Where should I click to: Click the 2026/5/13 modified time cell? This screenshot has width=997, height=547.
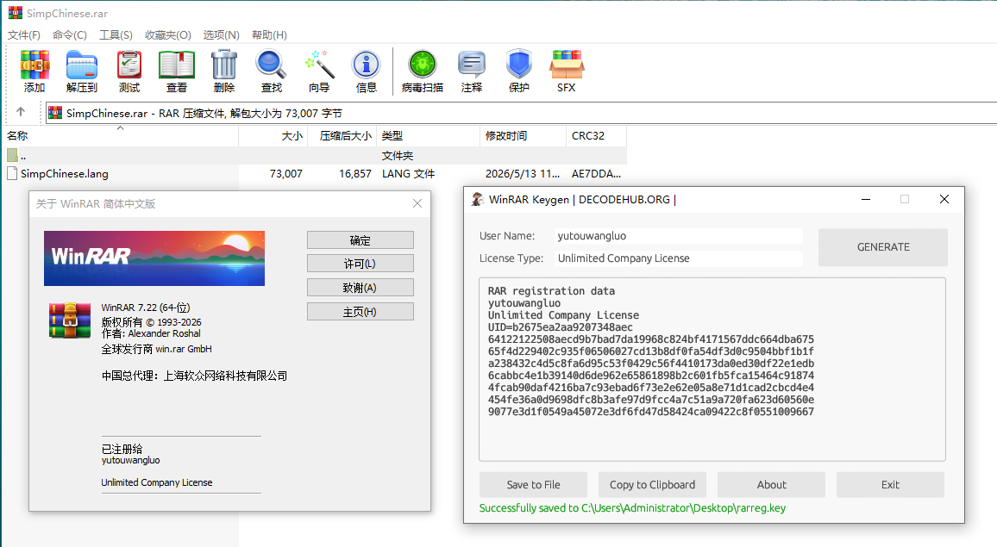click(523, 173)
